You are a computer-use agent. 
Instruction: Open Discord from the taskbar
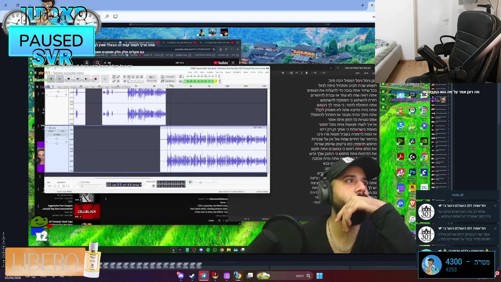point(180,276)
